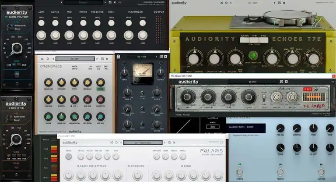
Task: Open The Abuser preset name display
Action: pos(253,82)
